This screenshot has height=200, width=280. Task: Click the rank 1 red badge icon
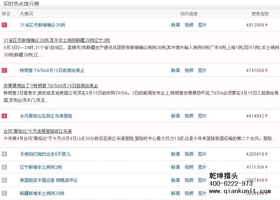[x=4, y=25]
